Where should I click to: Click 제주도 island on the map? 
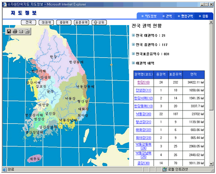pyautogui.click(x=34, y=159)
